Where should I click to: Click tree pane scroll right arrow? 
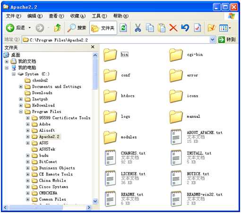click(x=89, y=207)
